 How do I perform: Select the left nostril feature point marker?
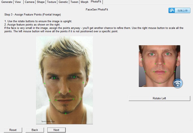(x=59, y=92)
